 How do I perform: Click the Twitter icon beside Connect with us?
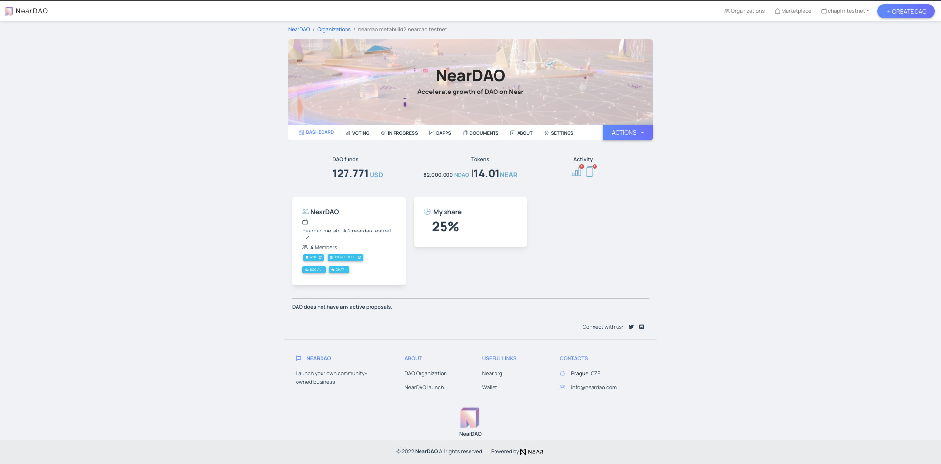click(631, 327)
